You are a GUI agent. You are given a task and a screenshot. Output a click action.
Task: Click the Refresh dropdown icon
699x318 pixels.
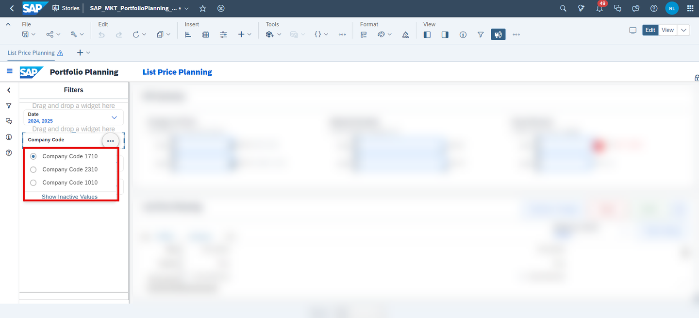click(139, 34)
